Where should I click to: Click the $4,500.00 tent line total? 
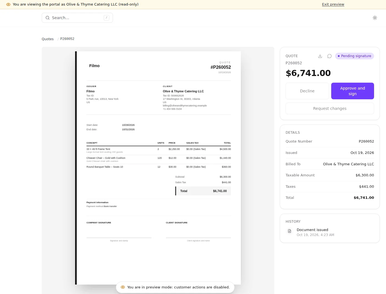point(225,149)
